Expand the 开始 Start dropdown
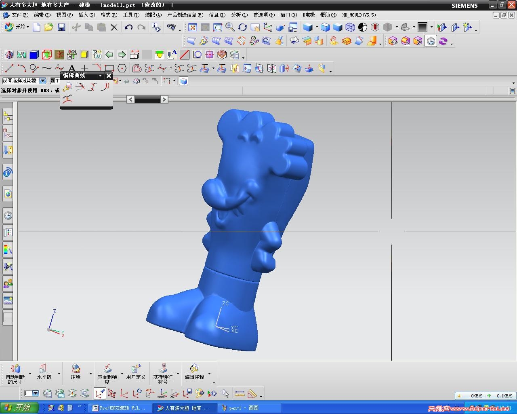Viewport: 517px width, 414px height. pos(16,27)
